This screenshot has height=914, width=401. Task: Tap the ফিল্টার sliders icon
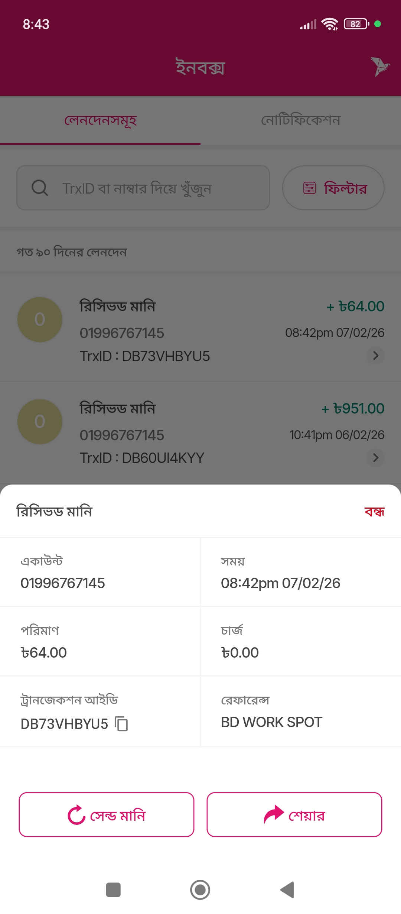pyautogui.click(x=309, y=188)
